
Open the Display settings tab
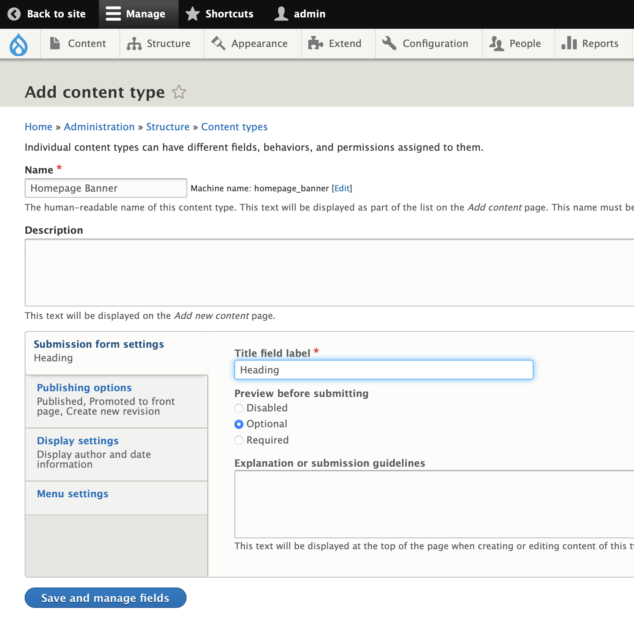[116, 455]
